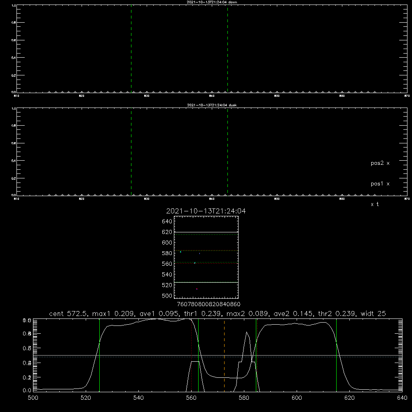Click the peak of the narrow spike near 581
This screenshot has width=412, height=412.
(x=246, y=332)
